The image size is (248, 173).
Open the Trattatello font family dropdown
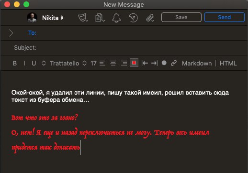point(65,64)
